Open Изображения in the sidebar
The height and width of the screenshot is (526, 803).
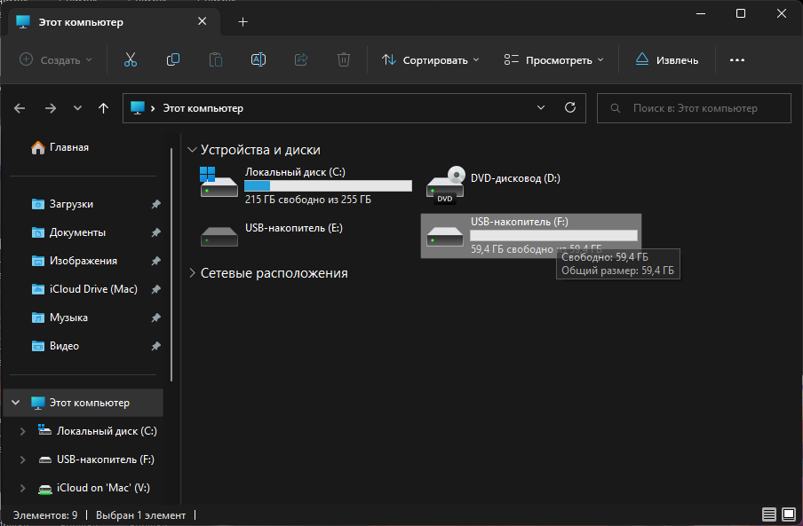[75, 261]
